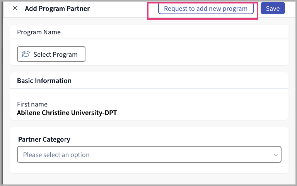Viewport: 297px width, 186px height.
Task: Click the graduation cap icon
Action: (x=26, y=54)
